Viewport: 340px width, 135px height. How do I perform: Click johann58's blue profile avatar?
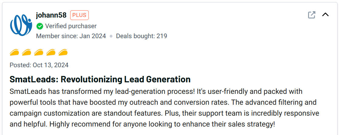pos(21,25)
